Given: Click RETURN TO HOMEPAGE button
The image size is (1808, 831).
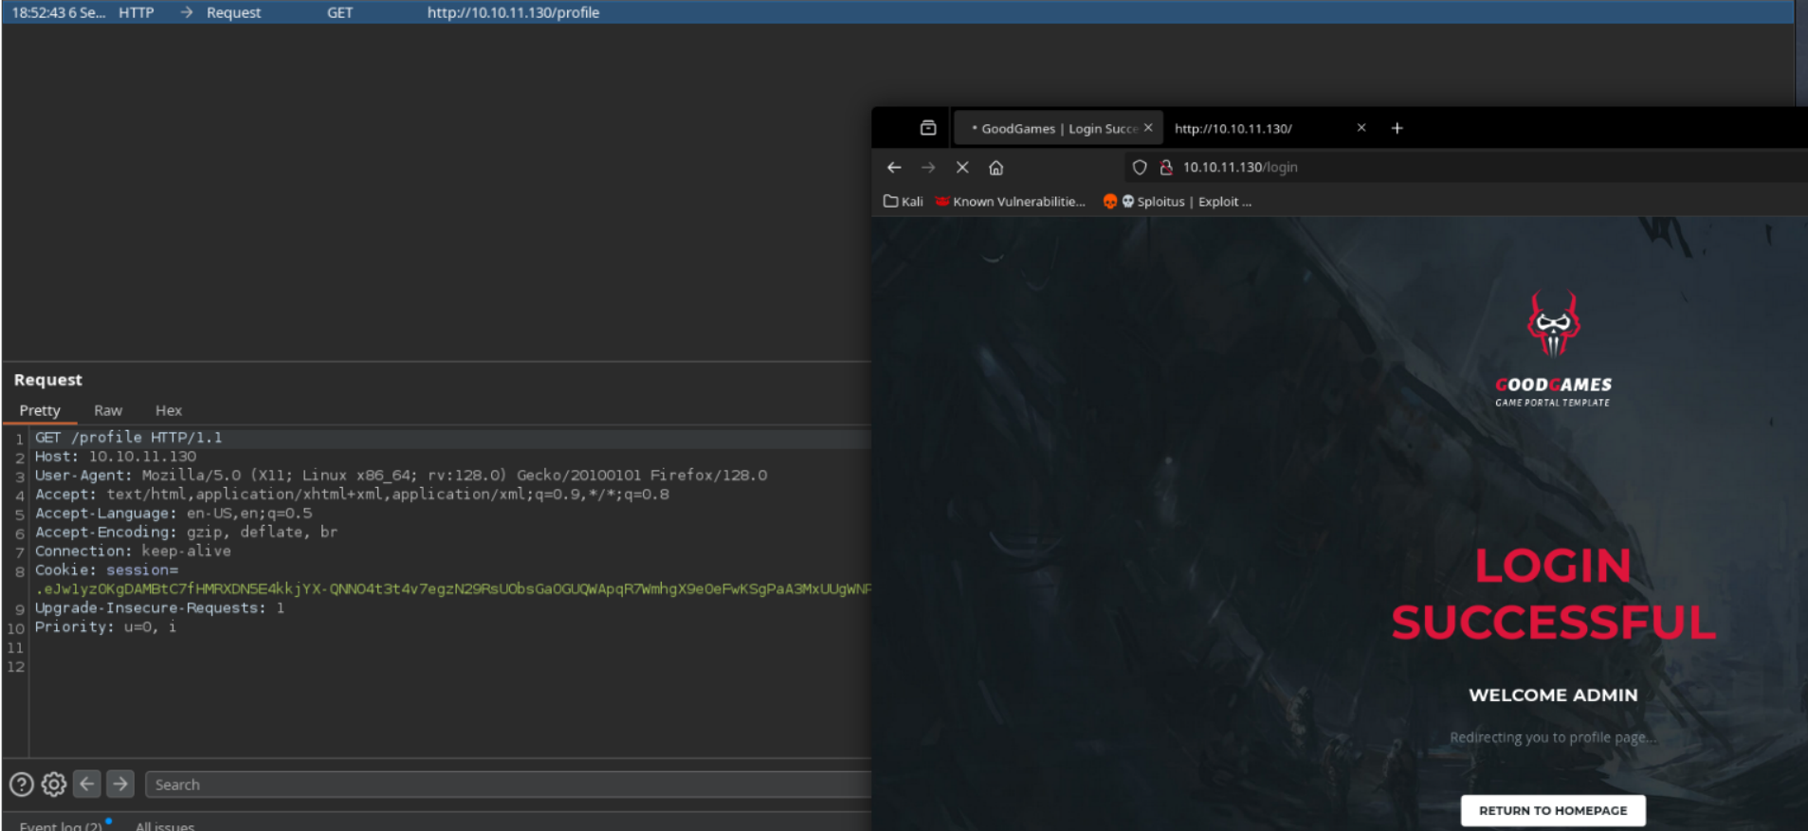Looking at the screenshot, I should coord(1553,810).
